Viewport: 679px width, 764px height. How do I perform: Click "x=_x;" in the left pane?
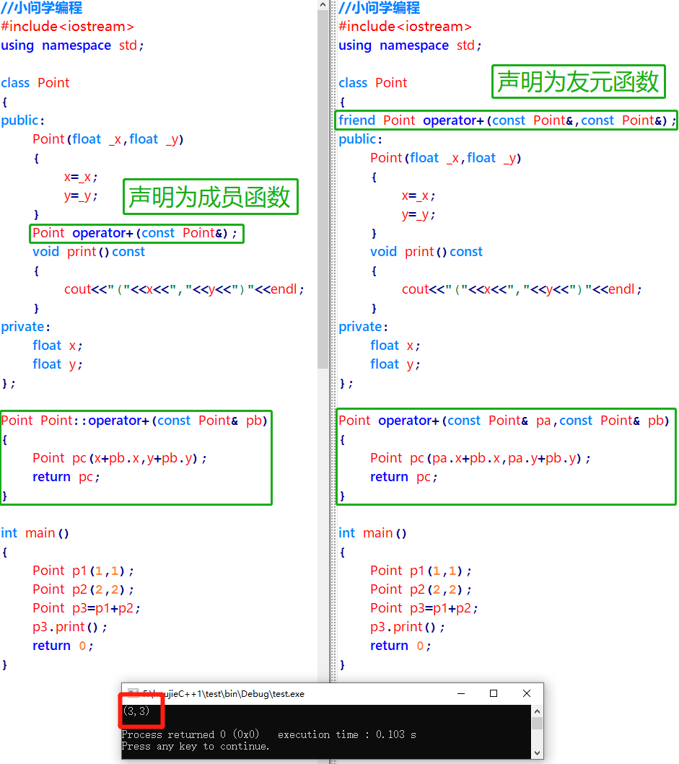click(80, 177)
